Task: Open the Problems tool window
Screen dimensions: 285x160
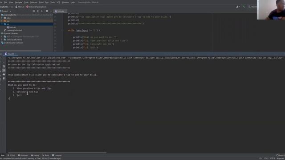Action: pyautogui.click(x=23, y=155)
